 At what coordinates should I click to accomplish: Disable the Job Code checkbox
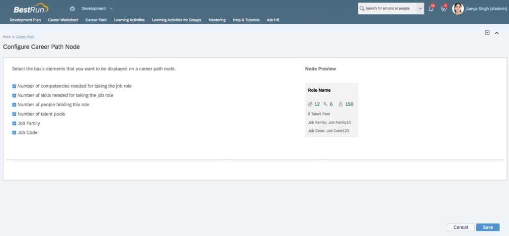click(x=14, y=133)
